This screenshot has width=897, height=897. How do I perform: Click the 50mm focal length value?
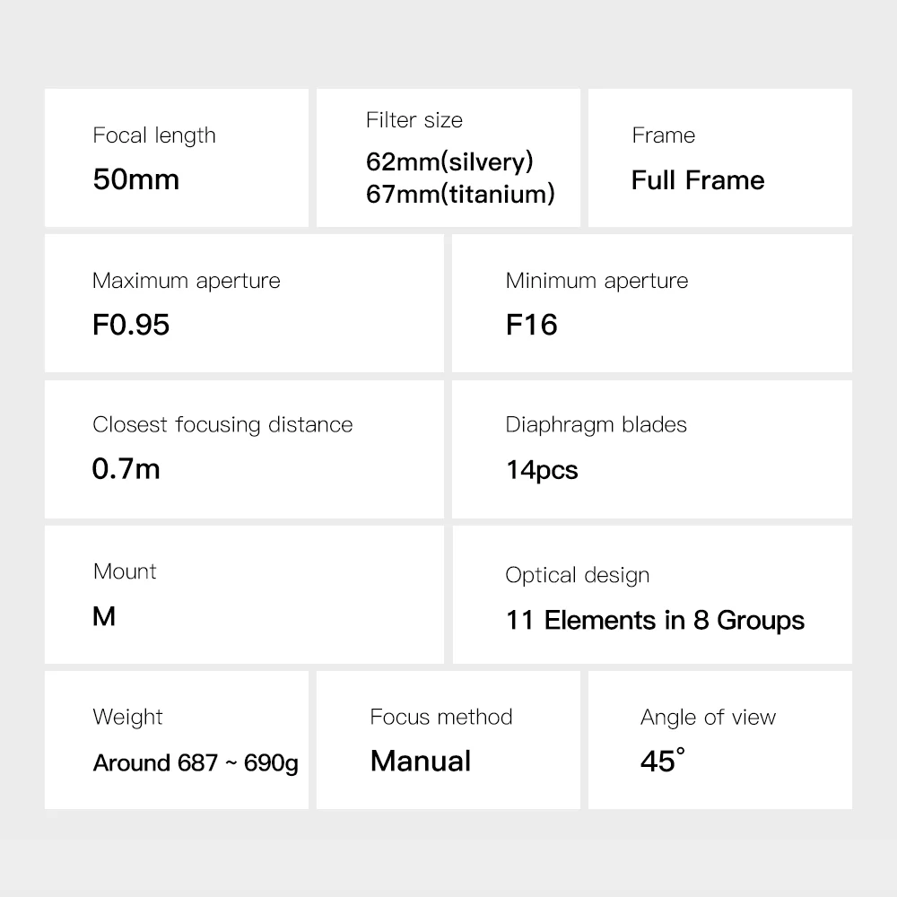[136, 179]
